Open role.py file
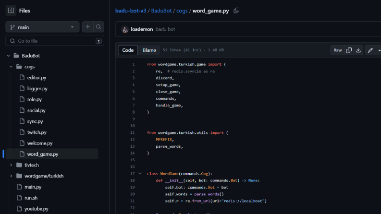The image size is (381, 214). [35, 99]
